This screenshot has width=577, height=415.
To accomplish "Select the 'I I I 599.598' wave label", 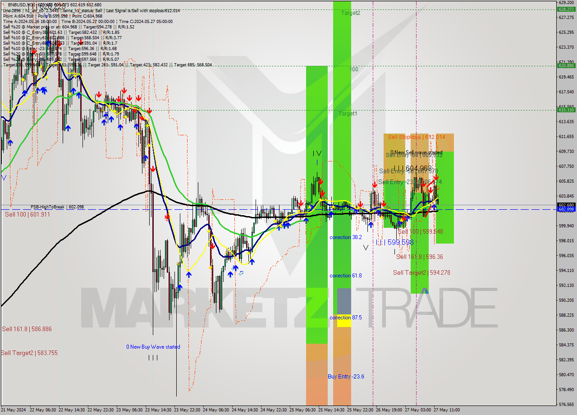I will pyautogui.click(x=394, y=242).
